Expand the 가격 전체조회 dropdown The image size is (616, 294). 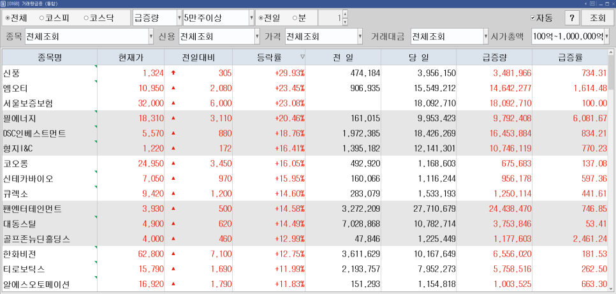pyautogui.click(x=324, y=36)
